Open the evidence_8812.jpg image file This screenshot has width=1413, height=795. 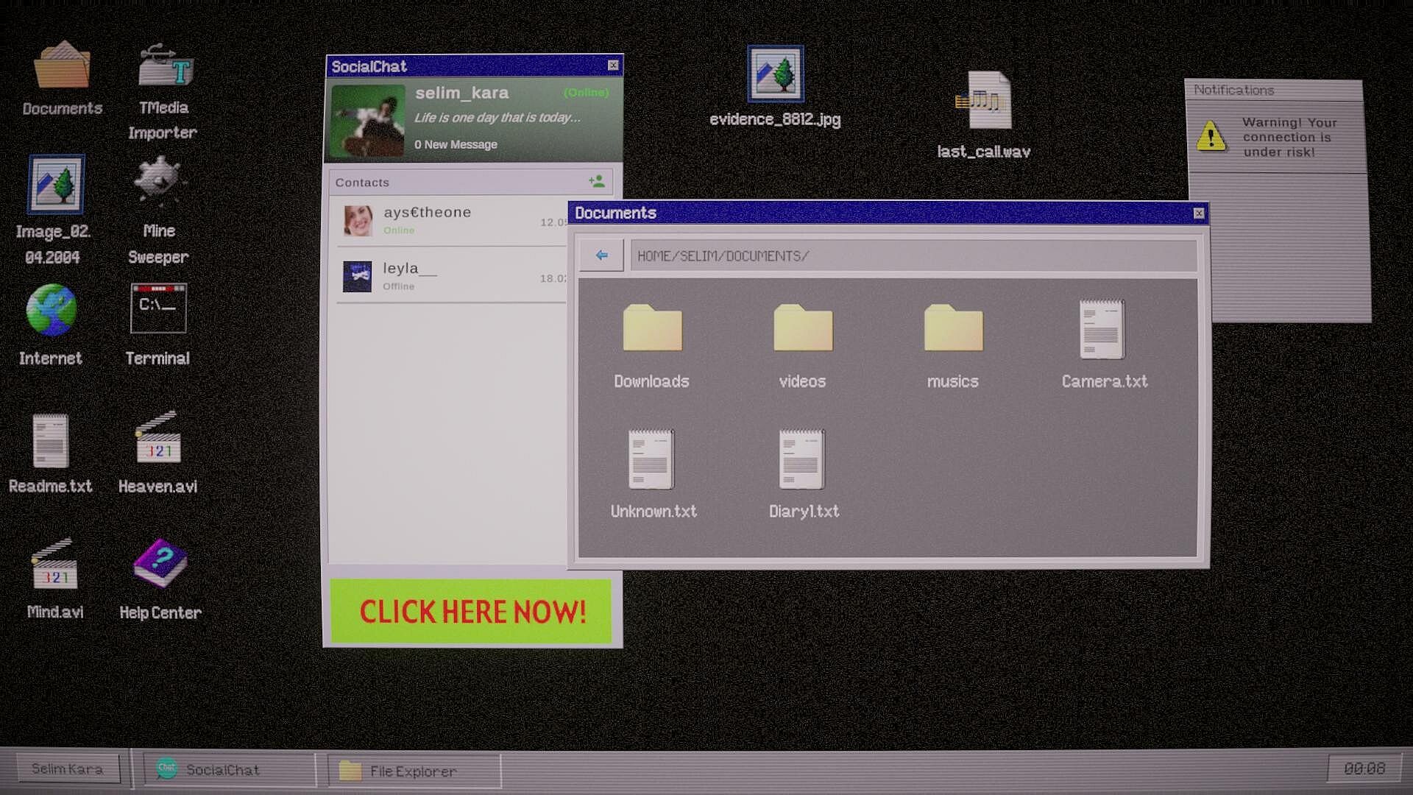tap(775, 75)
